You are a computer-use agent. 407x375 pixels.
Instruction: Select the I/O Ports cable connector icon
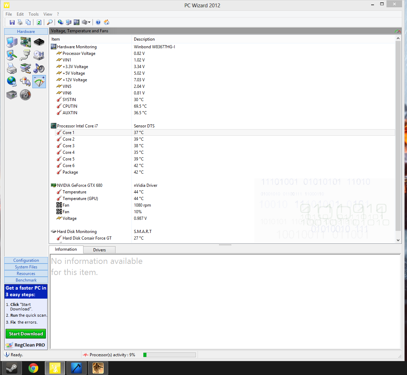[25, 55]
